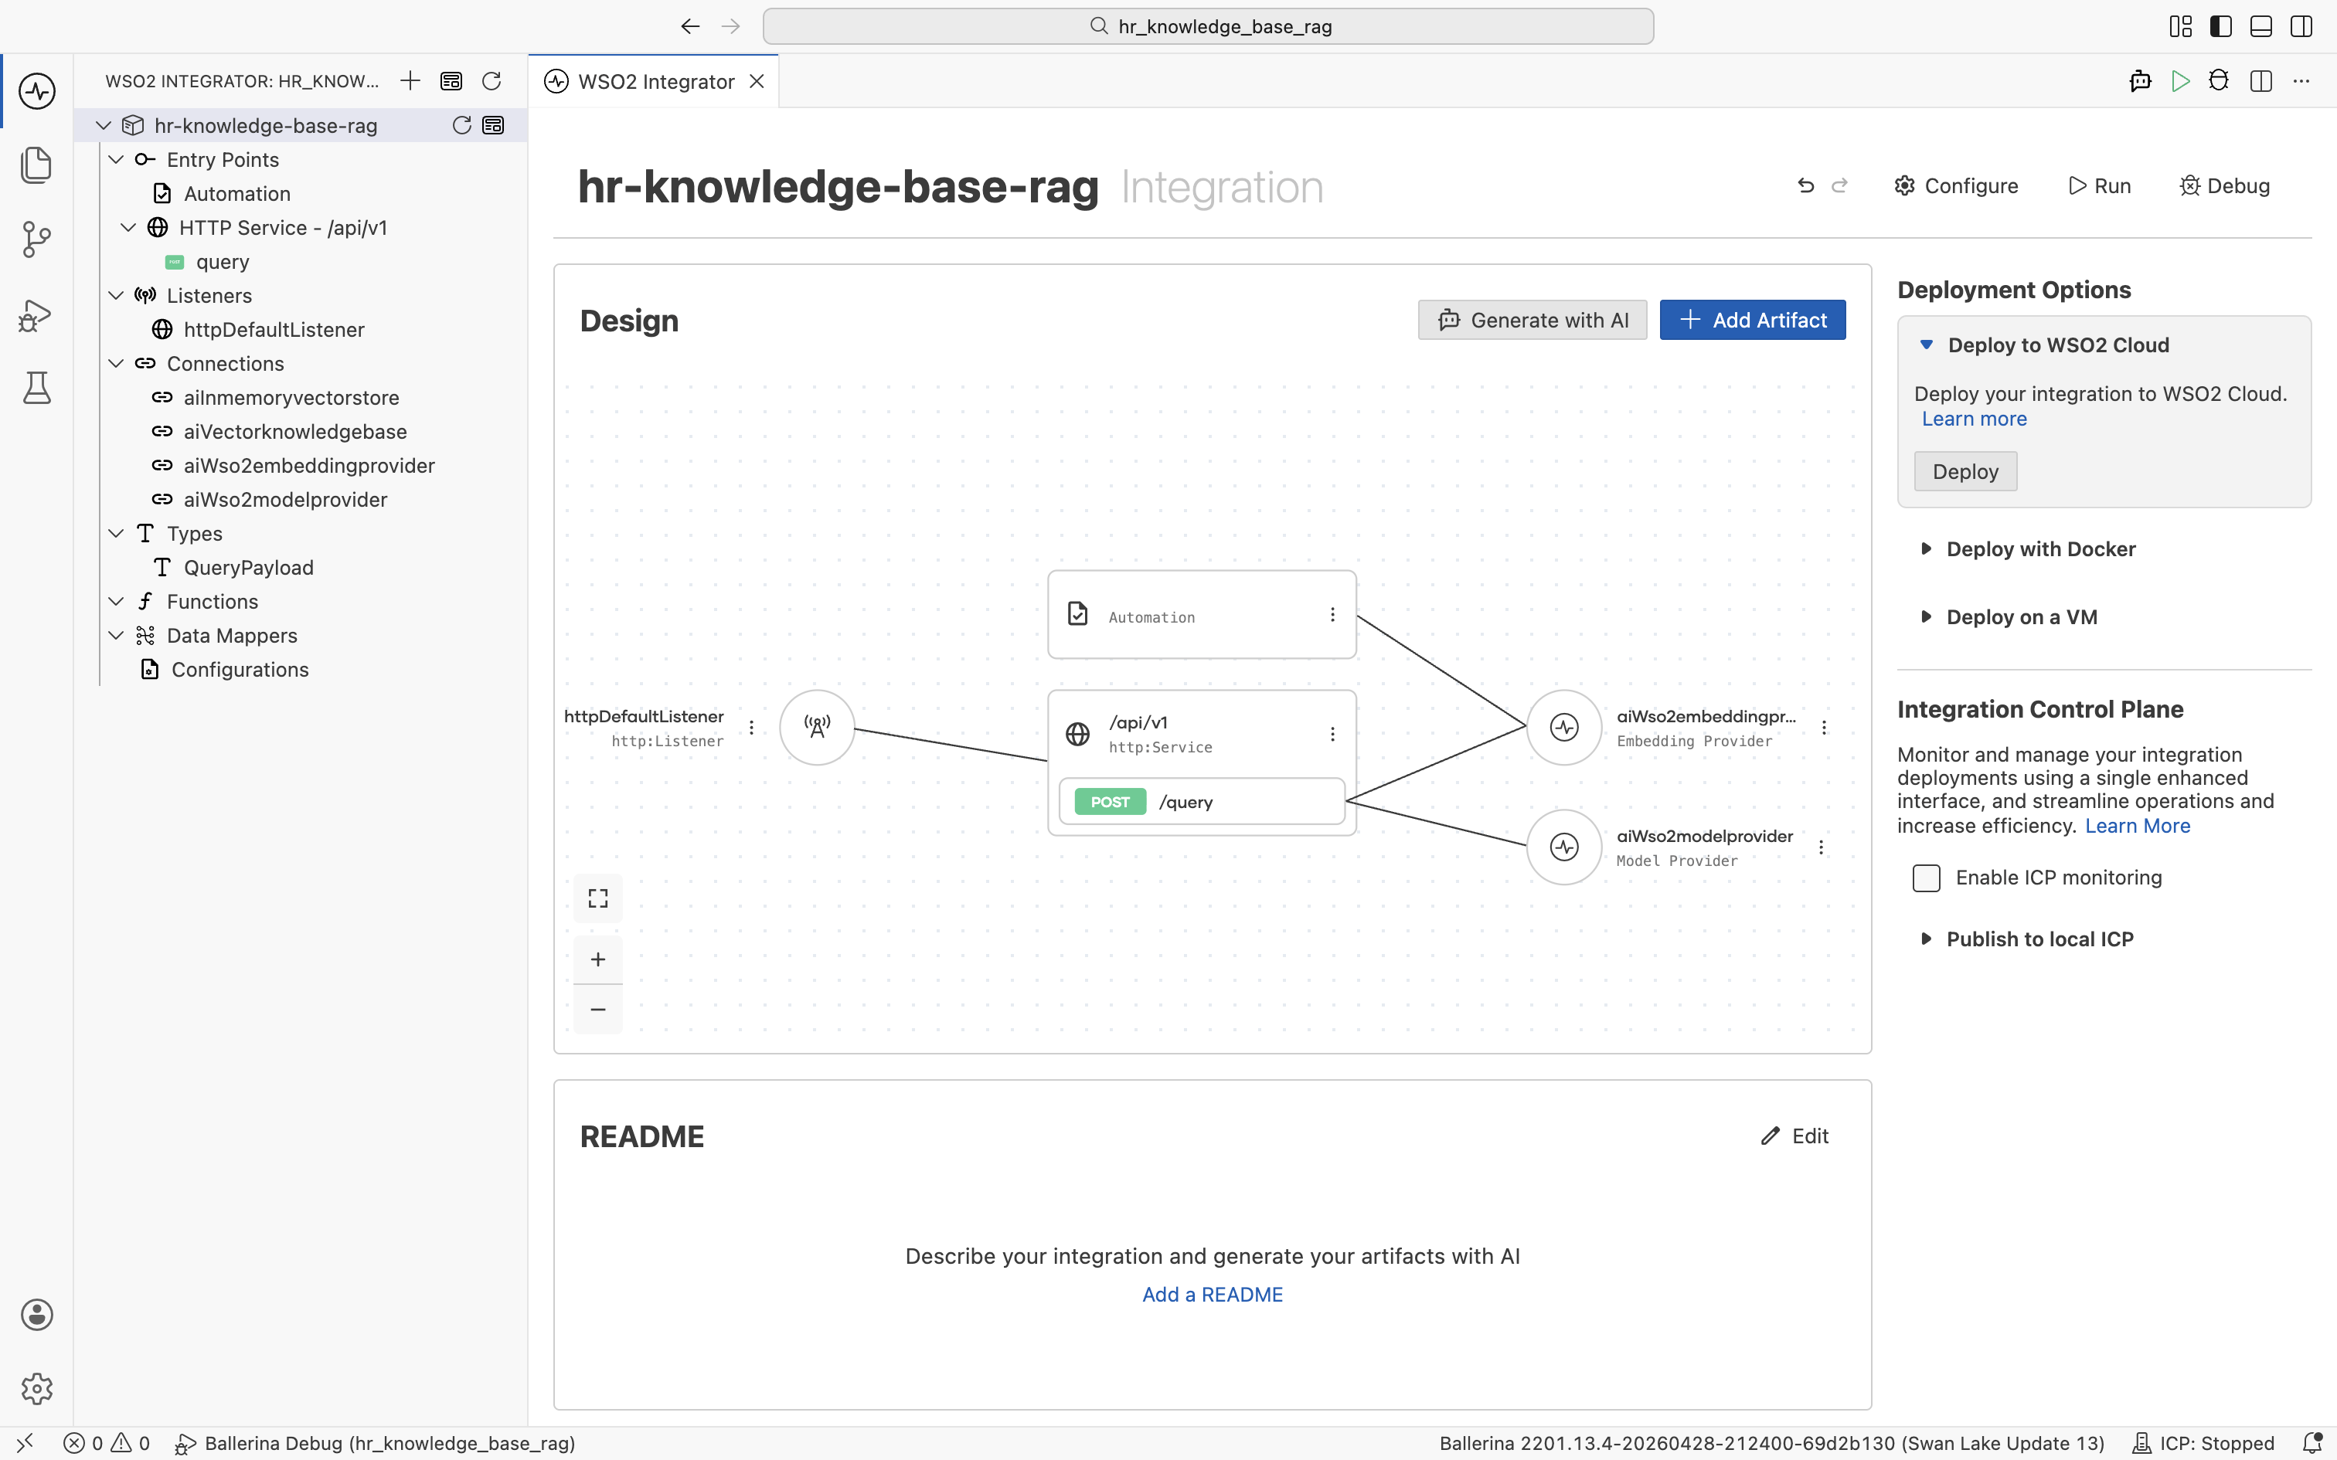Image resolution: width=2337 pixels, height=1460 pixels.
Task: Toggle the secondary side bar
Action: 2301,26
